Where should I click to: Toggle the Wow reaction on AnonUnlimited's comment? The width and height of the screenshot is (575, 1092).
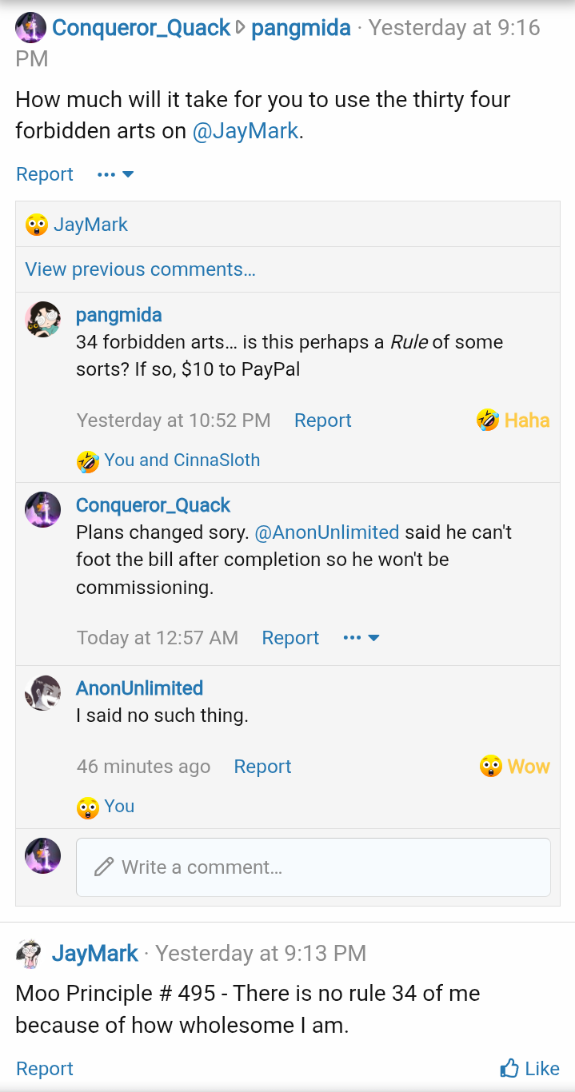click(x=514, y=766)
